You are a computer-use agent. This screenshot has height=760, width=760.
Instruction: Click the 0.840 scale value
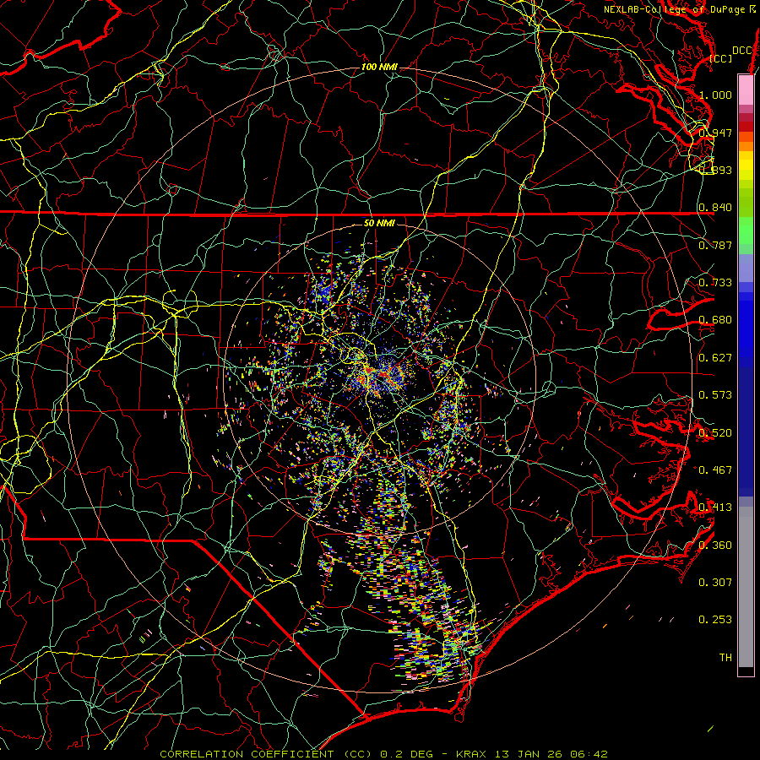pyautogui.click(x=715, y=208)
